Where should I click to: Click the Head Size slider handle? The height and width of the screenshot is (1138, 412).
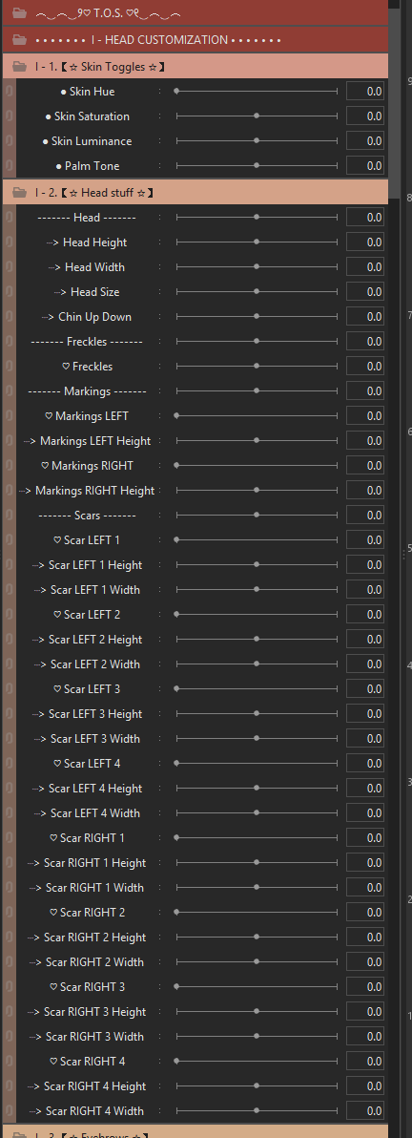(x=257, y=292)
